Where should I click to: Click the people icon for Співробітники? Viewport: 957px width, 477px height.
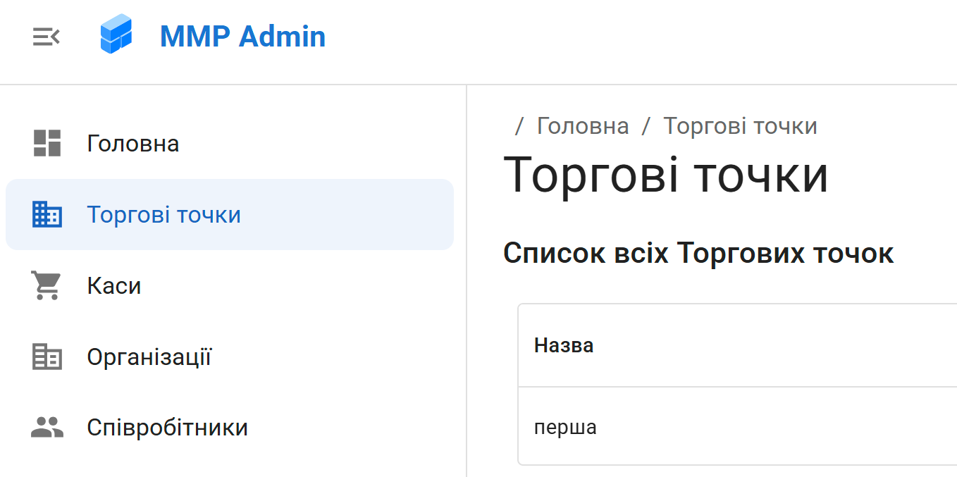pyautogui.click(x=47, y=428)
